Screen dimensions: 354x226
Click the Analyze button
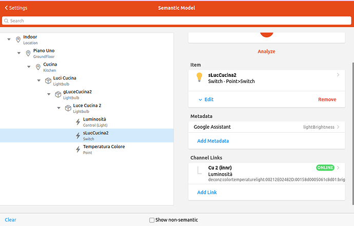click(266, 52)
